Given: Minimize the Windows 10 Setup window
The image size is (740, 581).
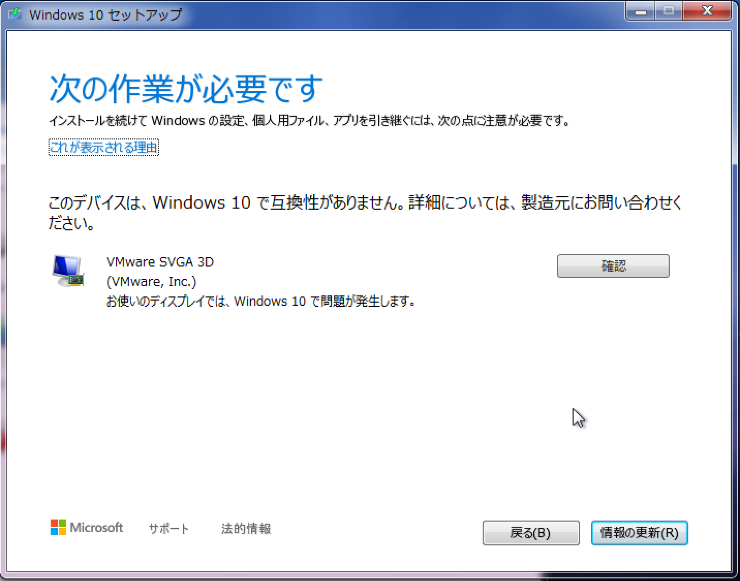Looking at the screenshot, I should click(641, 11).
